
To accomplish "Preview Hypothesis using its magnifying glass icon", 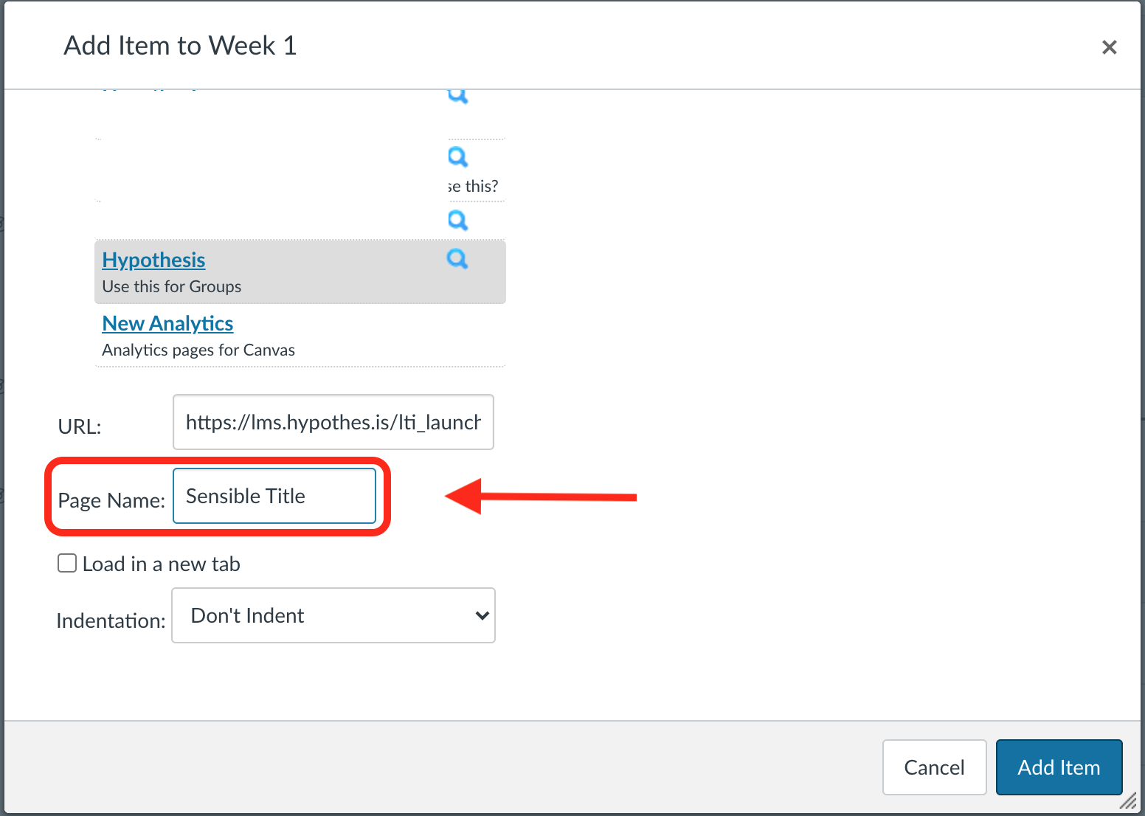I will (457, 259).
